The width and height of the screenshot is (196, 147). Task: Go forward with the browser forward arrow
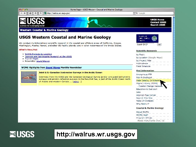click(x=25, y=13)
